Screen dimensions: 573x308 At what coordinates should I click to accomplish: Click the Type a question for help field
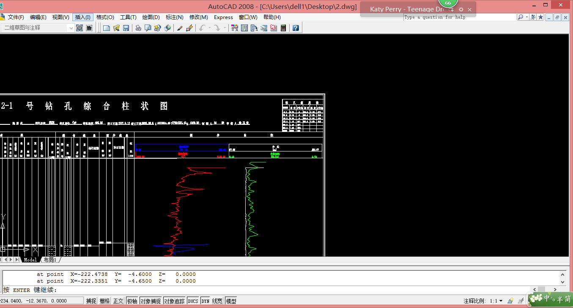[460, 17]
